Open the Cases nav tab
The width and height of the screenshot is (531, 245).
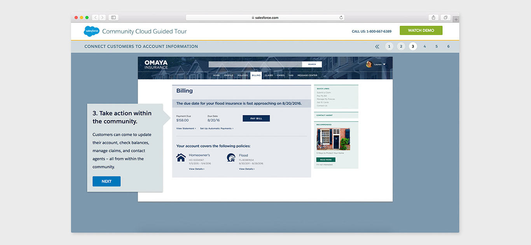tap(281, 75)
